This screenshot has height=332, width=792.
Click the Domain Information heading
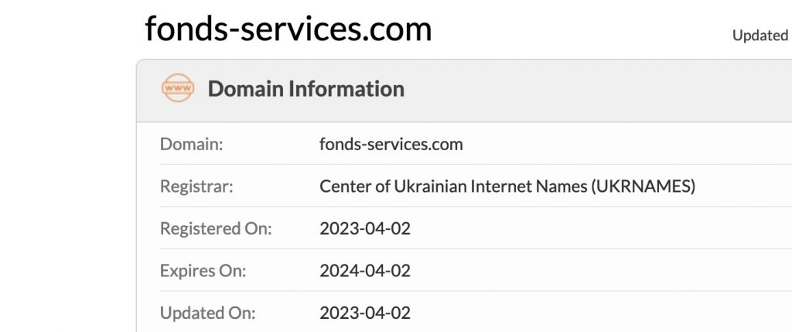tap(306, 89)
